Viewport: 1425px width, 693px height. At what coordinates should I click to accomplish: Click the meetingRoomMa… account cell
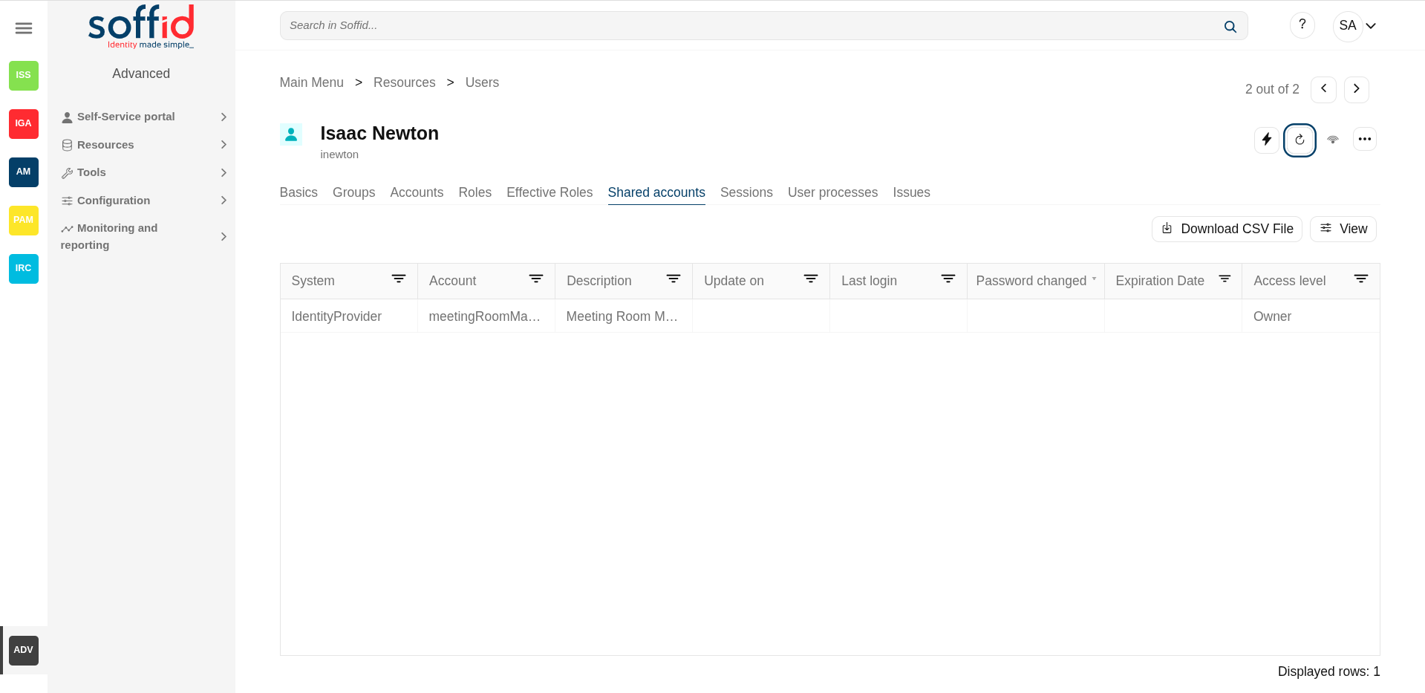(486, 316)
